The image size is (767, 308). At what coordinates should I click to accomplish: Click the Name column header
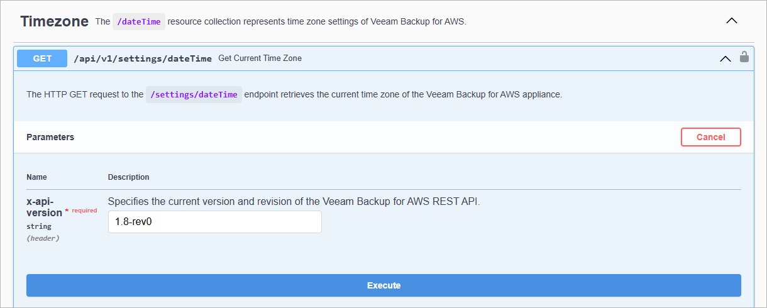[x=36, y=177]
